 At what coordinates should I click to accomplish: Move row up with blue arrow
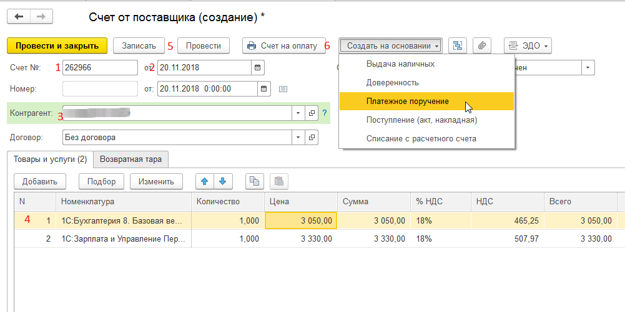204,181
